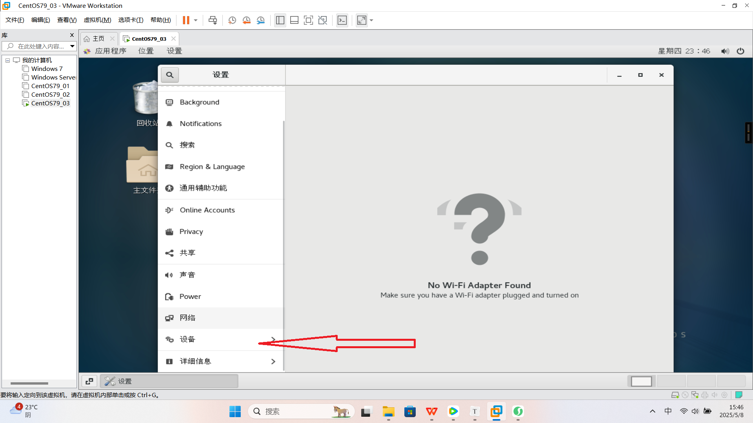Screen dimensions: 753x423
Task: Click the revert snapshot icon
Action: pos(246,20)
